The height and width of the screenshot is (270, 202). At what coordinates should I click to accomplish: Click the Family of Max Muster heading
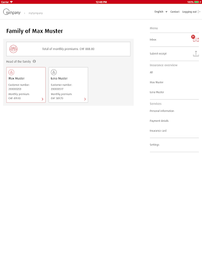coord(35,31)
